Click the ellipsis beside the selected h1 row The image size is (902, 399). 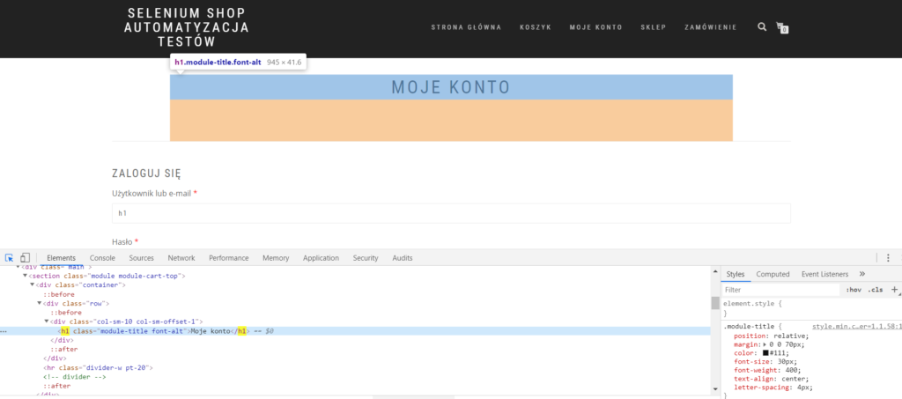click(x=4, y=331)
